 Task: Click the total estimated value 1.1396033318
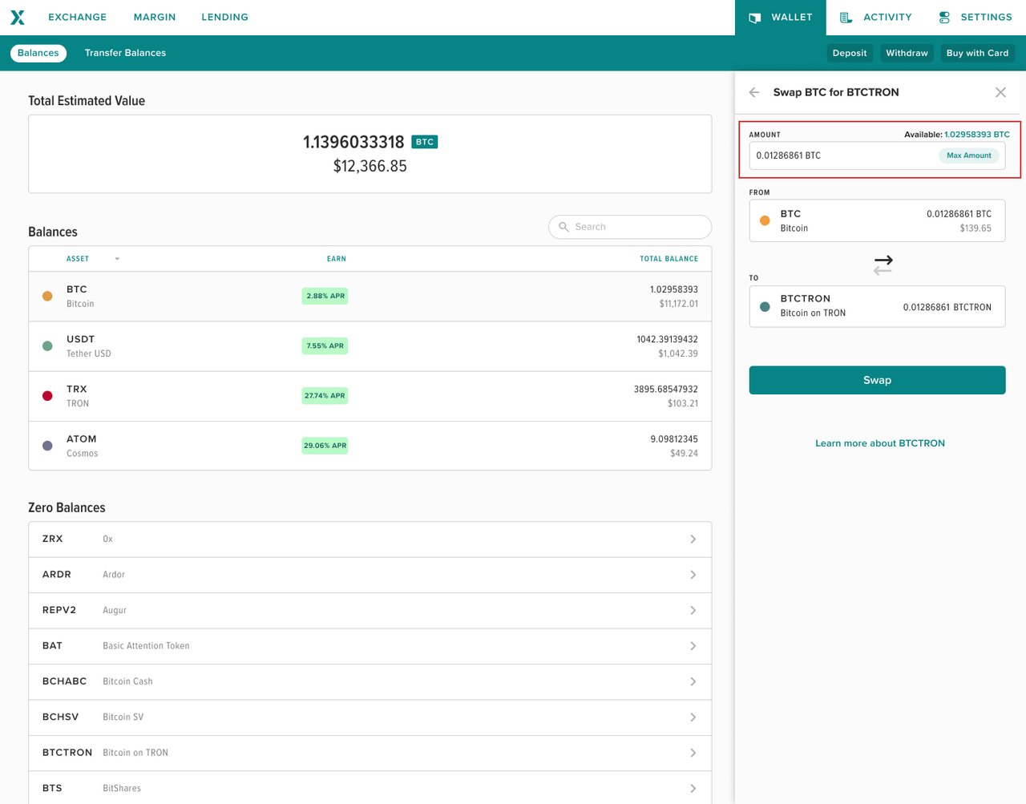tap(353, 142)
